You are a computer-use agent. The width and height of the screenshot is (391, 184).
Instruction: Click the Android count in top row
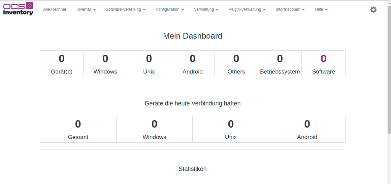193,59
